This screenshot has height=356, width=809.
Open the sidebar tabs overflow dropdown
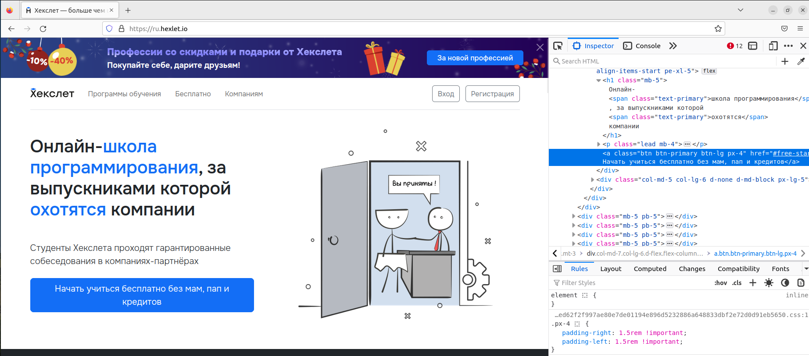[805, 269]
